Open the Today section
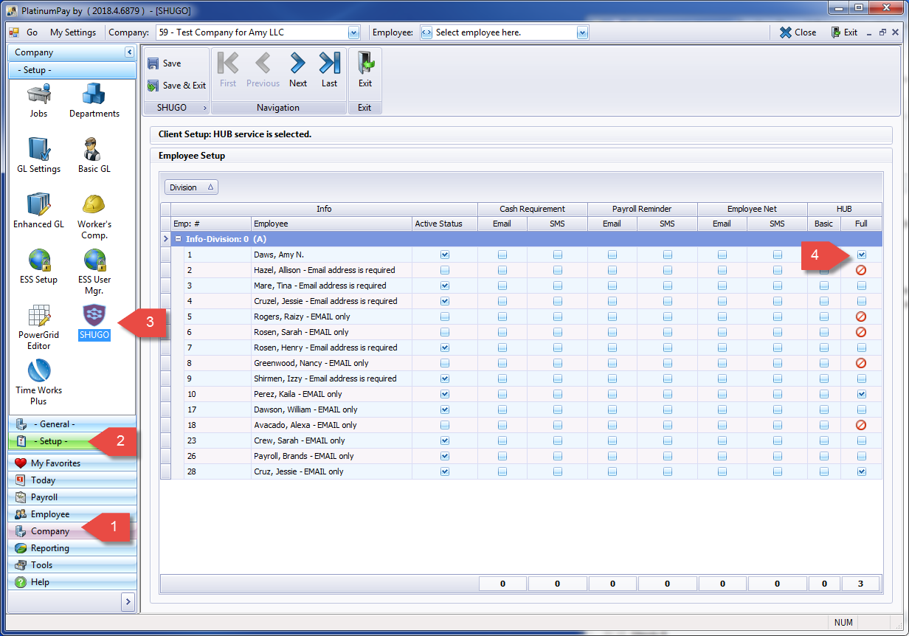Image resolution: width=909 pixels, height=636 pixels. tap(72, 480)
